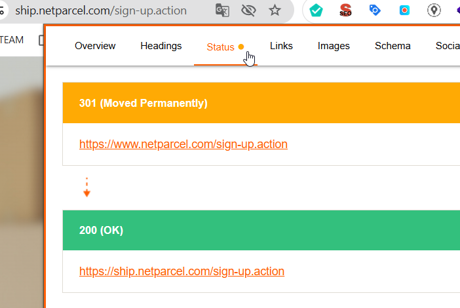Click the crossed-out eye tracking icon

pyautogui.click(x=248, y=10)
